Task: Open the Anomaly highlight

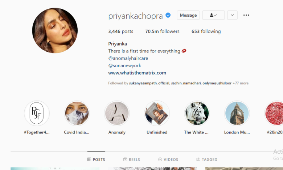Action: [x=117, y=113]
